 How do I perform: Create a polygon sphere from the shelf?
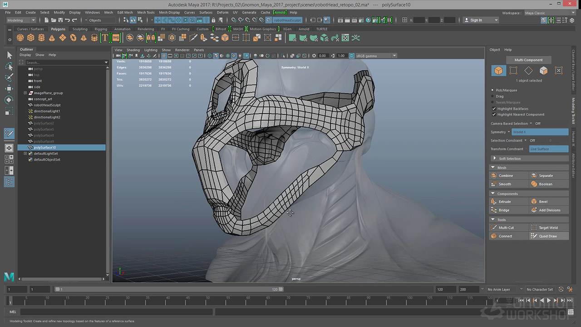click(x=20, y=38)
